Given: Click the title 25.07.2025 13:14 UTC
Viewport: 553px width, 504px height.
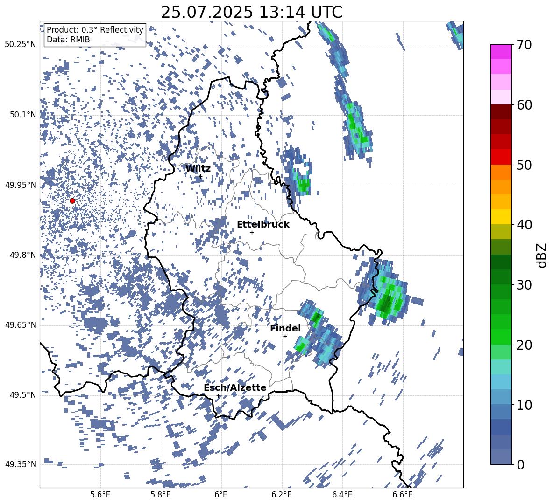Looking at the screenshot, I should coord(251,12).
